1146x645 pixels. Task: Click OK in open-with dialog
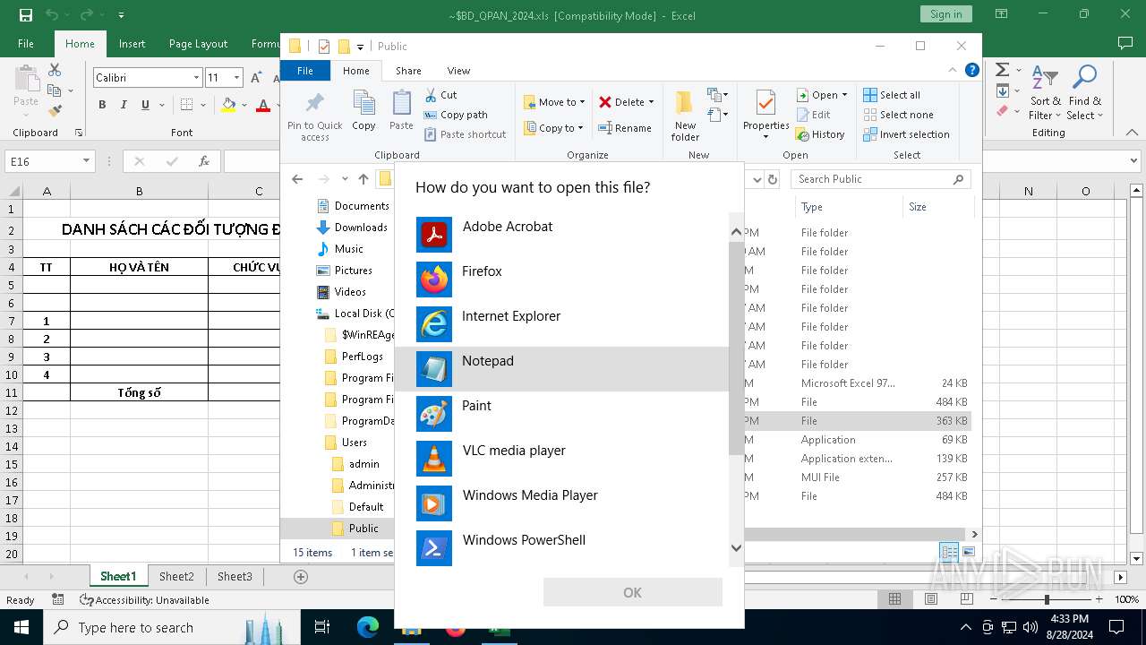click(x=632, y=592)
